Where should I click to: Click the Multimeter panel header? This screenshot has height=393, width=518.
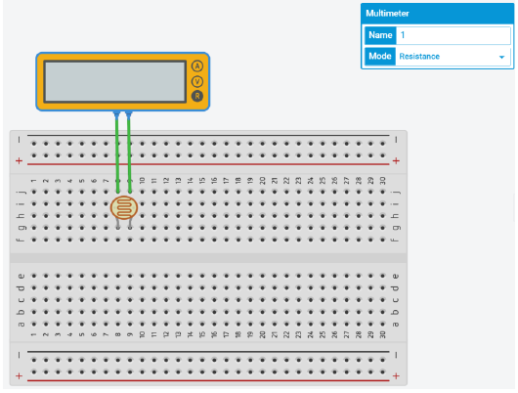pyautogui.click(x=438, y=14)
